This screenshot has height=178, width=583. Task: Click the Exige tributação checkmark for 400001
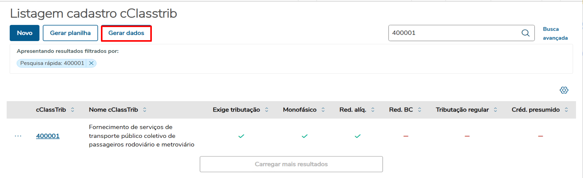tap(241, 136)
